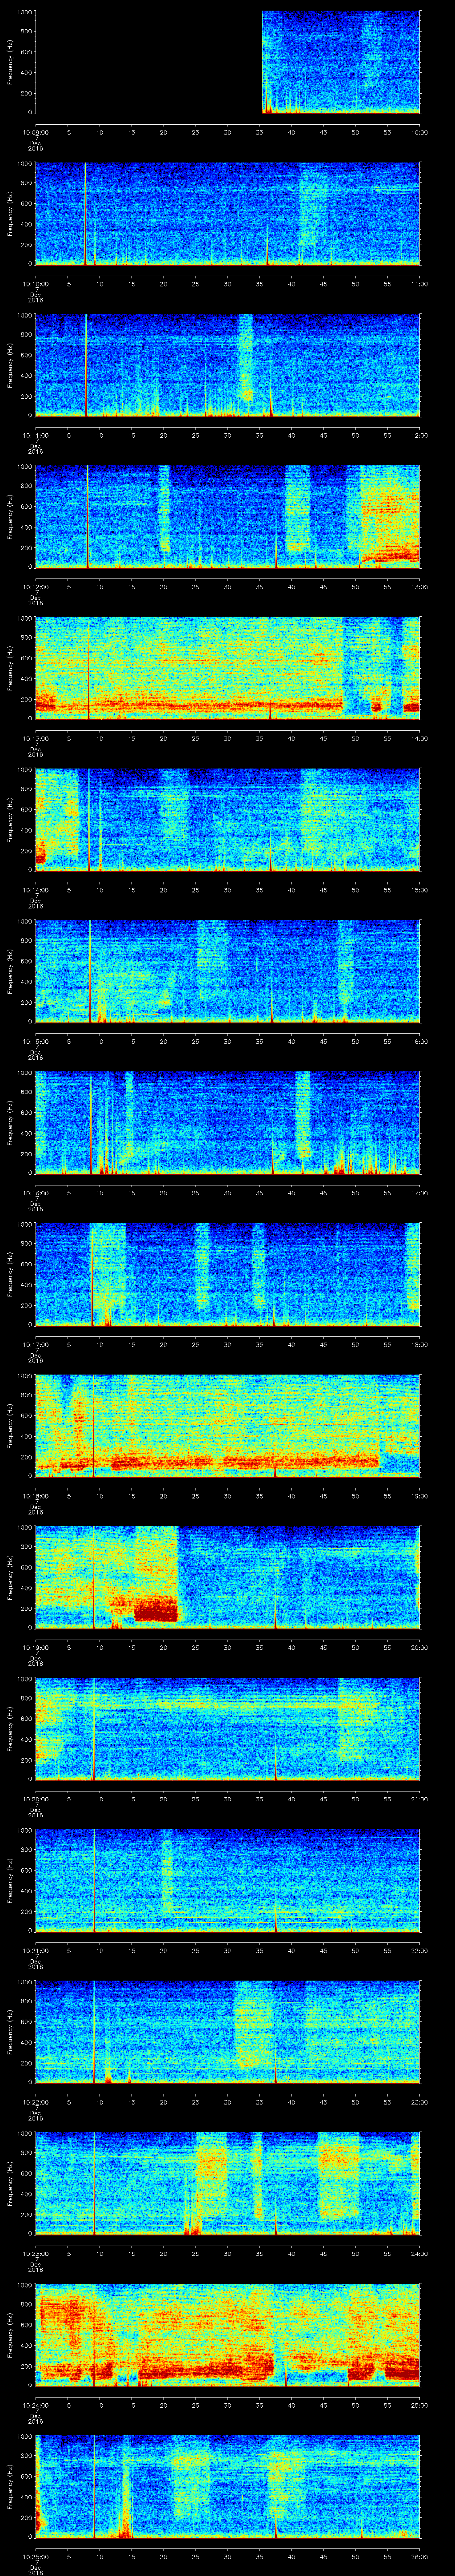Open the spectrogram spanning 10:23:00 to 10:24:00
455x2576 pixels.
tap(228, 2183)
